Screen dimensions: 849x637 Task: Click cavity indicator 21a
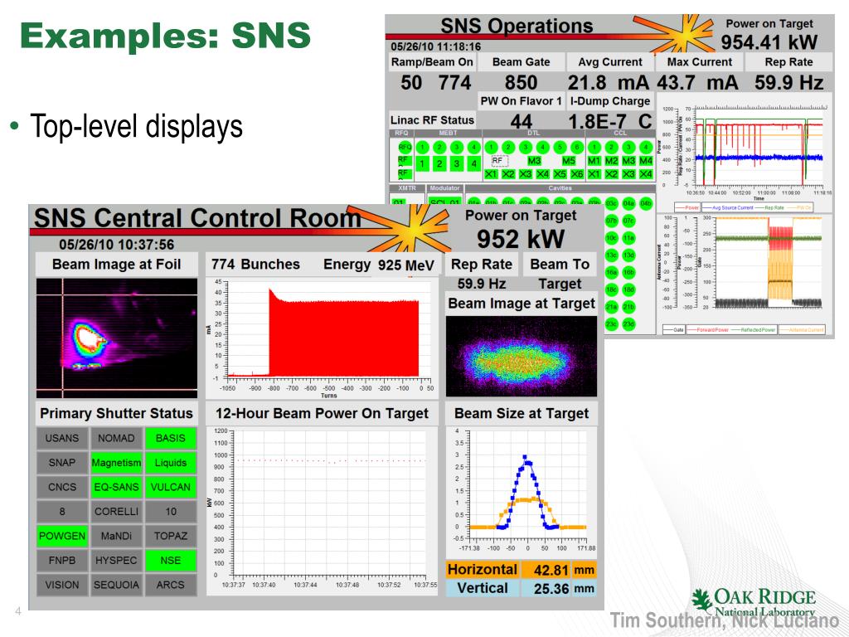pyautogui.click(x=611, y=307)
